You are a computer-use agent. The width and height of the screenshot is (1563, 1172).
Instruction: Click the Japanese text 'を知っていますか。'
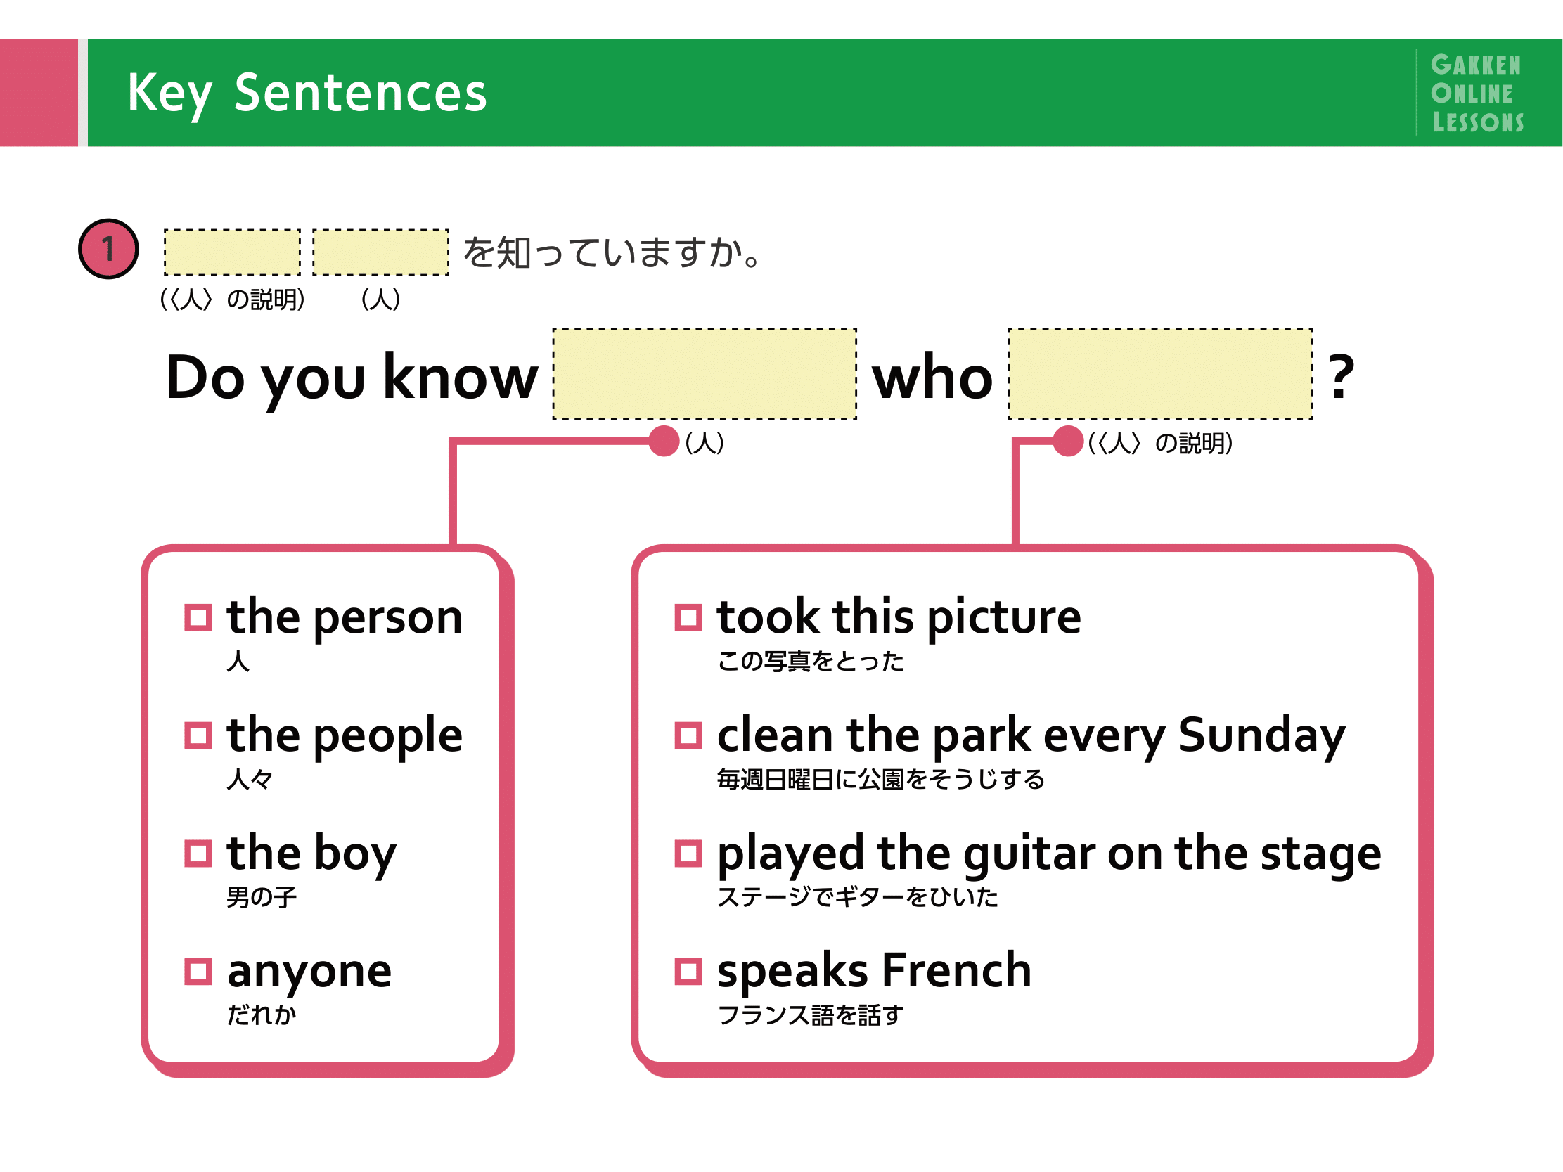tap(612, 252)
